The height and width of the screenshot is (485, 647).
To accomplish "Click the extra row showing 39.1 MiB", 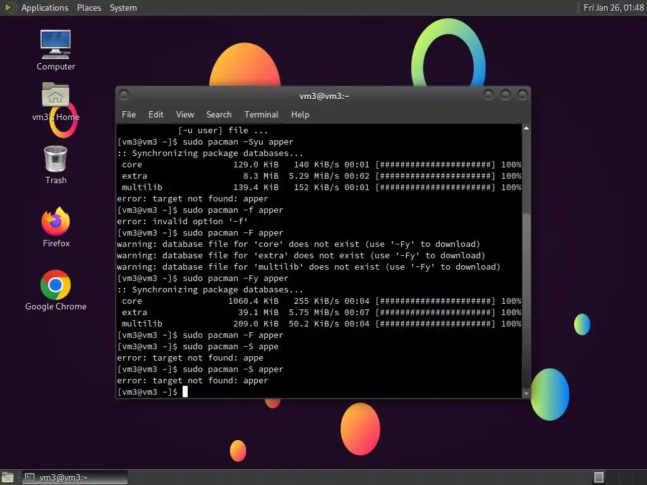I will 319,312.
